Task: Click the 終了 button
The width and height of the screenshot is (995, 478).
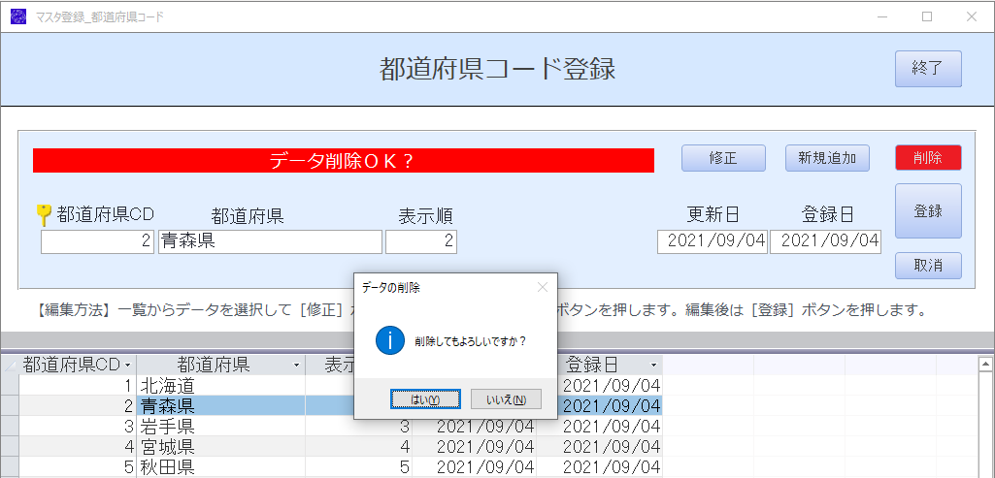Action: [x=928, y=69]
